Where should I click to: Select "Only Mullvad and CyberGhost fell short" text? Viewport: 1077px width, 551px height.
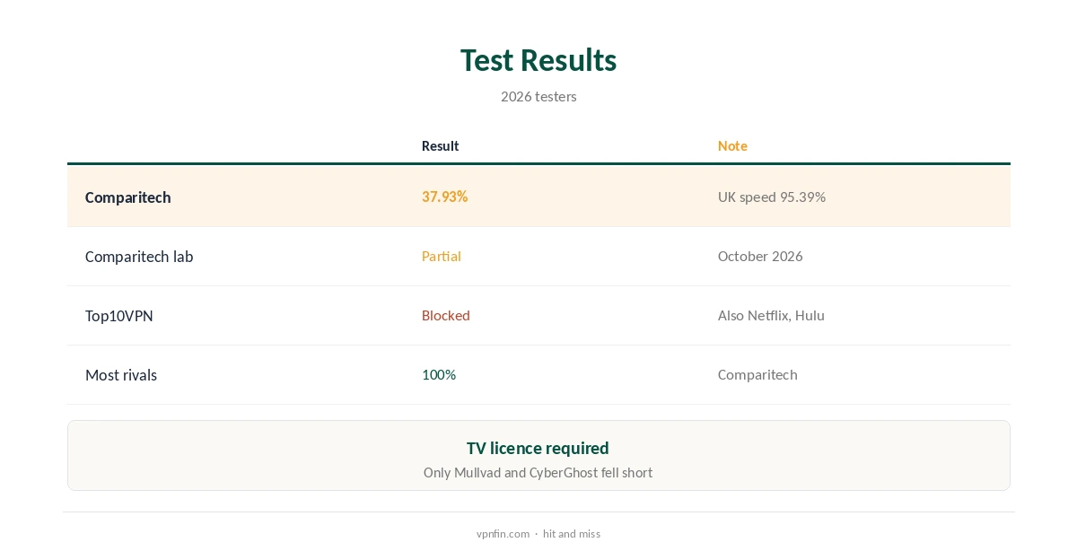(x=538, y=472)
